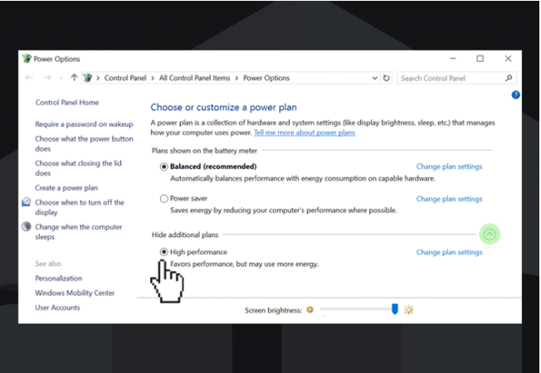Maximize the Power Options window
Screen dimensions: 541x373
click(x=480, y=59)
